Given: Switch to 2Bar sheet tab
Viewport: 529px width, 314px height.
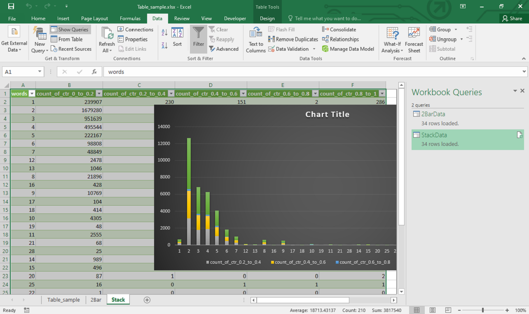Looking at the screenshot, I should point(96,300).
